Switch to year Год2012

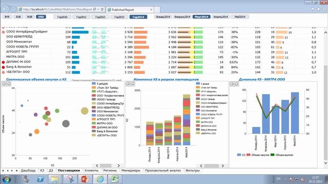point(100,17)
